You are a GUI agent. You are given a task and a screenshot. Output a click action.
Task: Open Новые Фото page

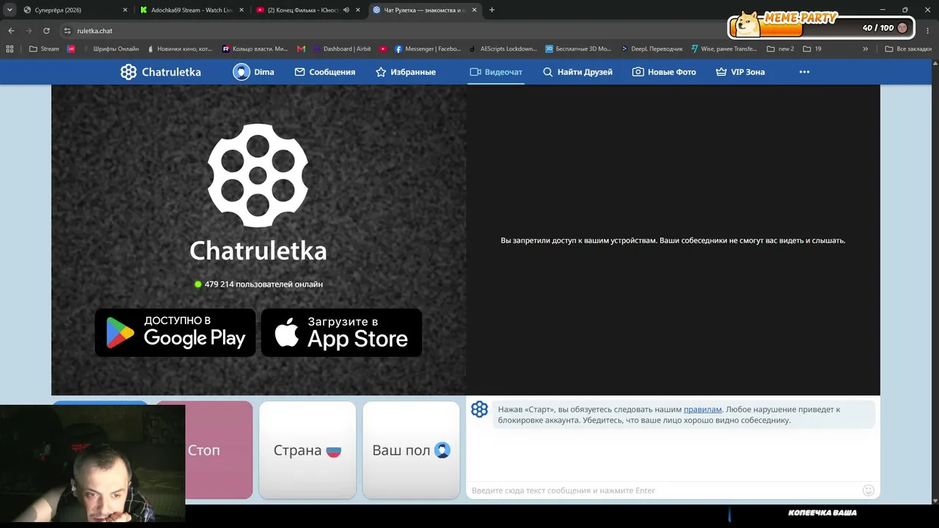click(x=664, y=72)
